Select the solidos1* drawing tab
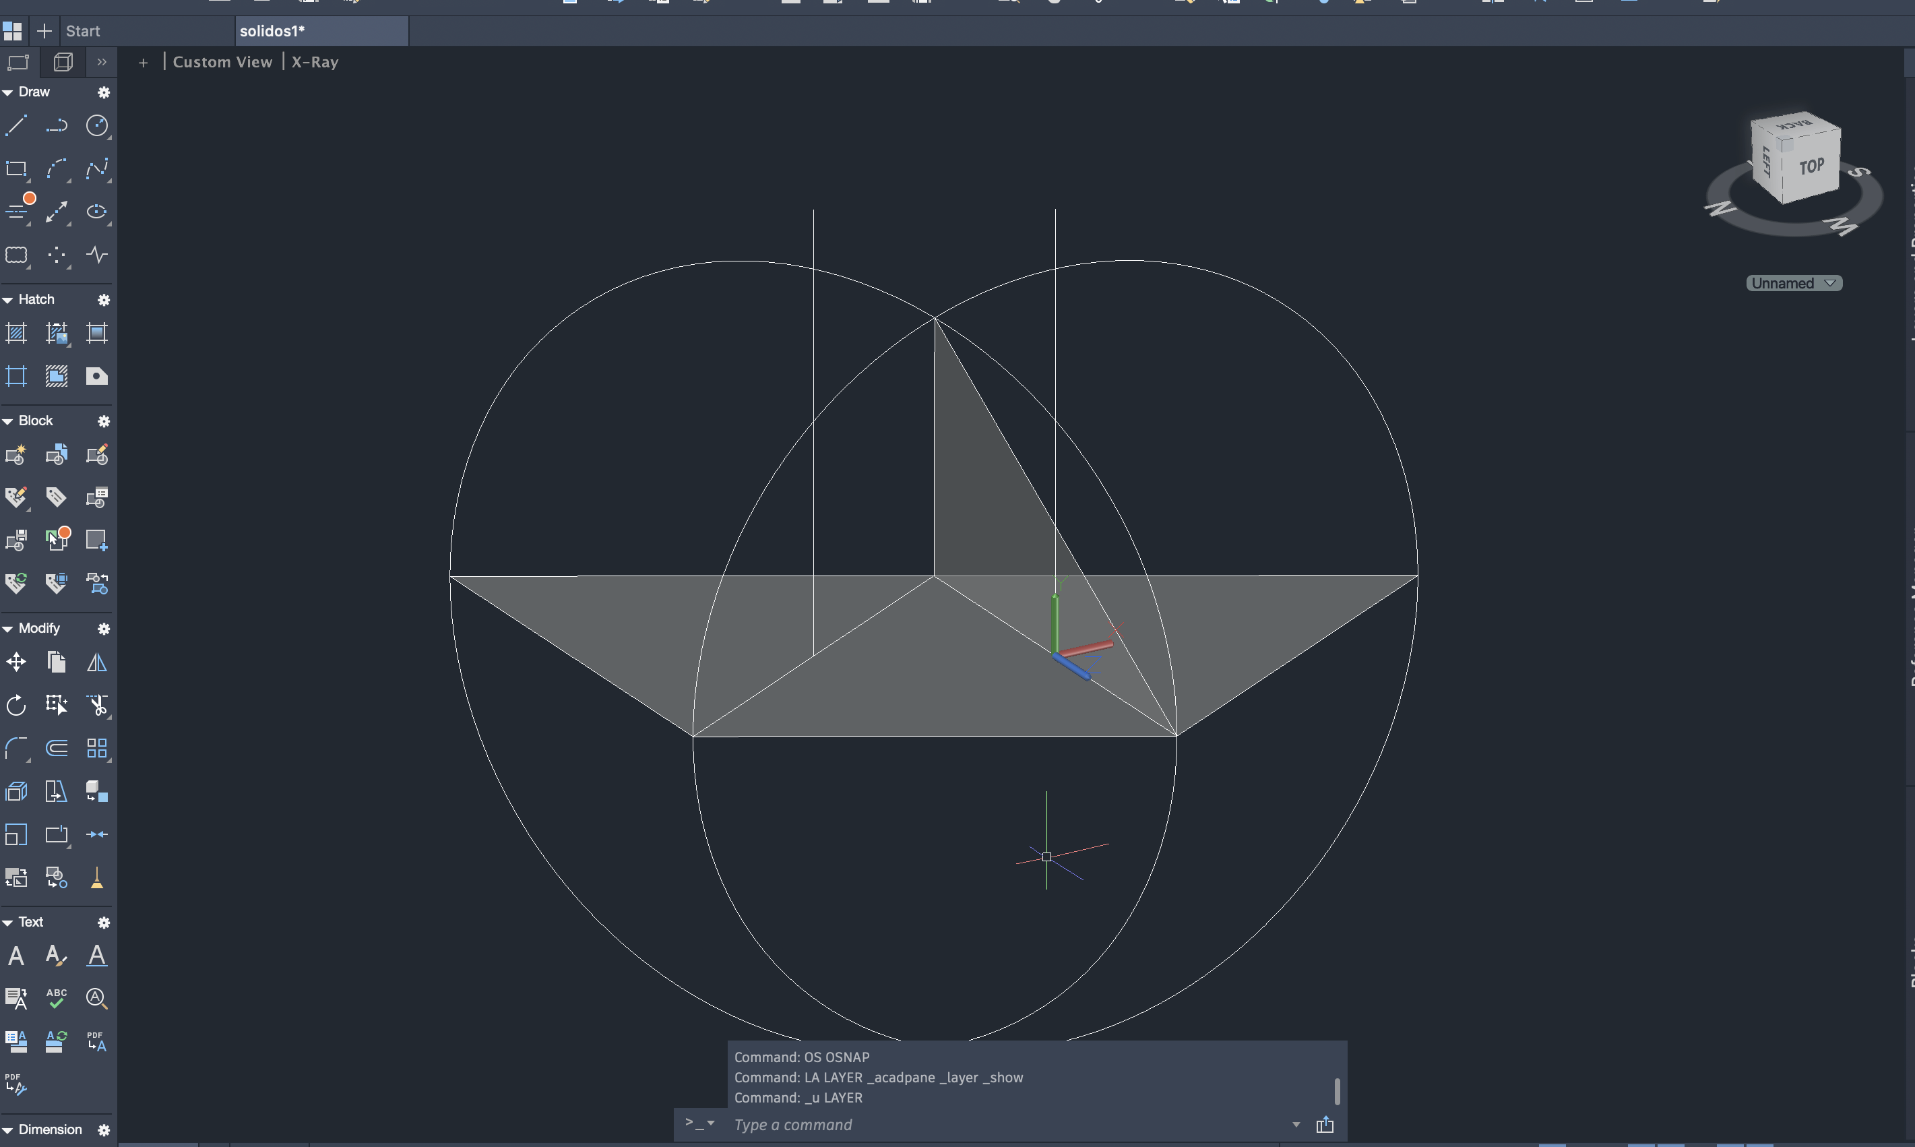The height and width of the screenshot is (1147, 1915). (272, 31)
